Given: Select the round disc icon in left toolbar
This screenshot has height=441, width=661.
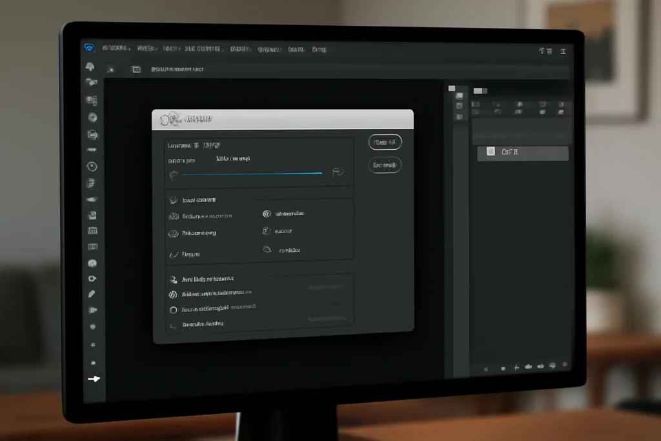Looking at the screenshot, I should point(93,118).
